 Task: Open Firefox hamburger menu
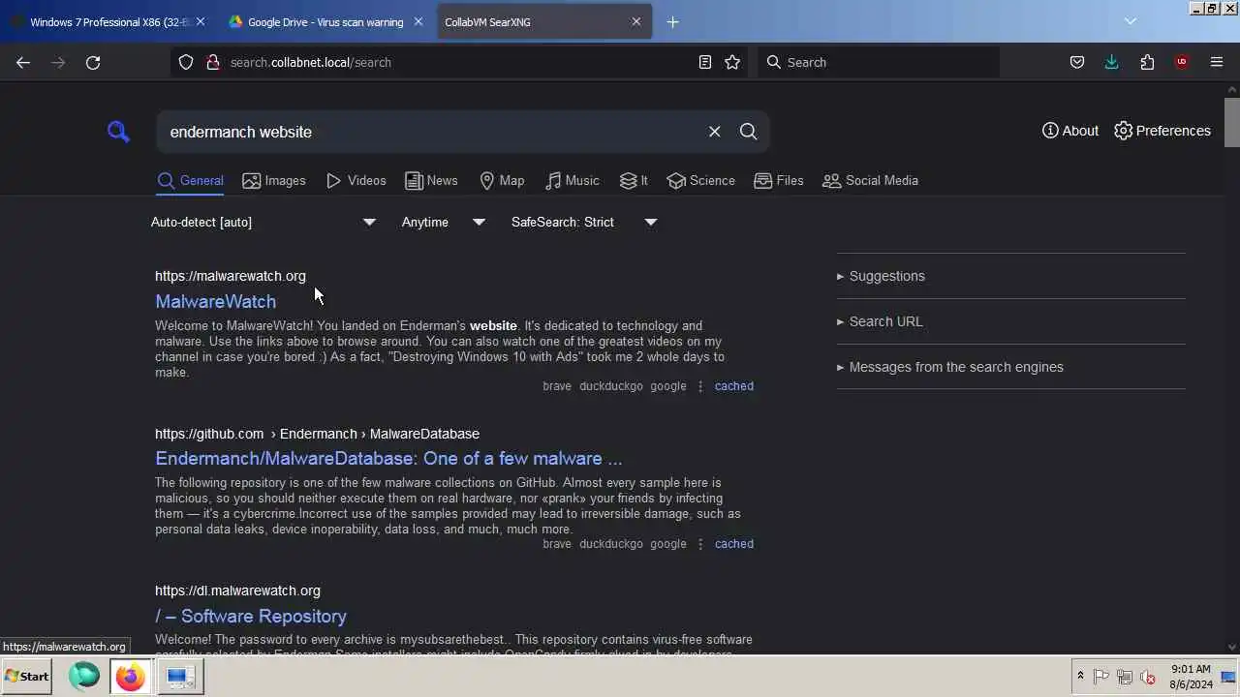coord(1217,62)
